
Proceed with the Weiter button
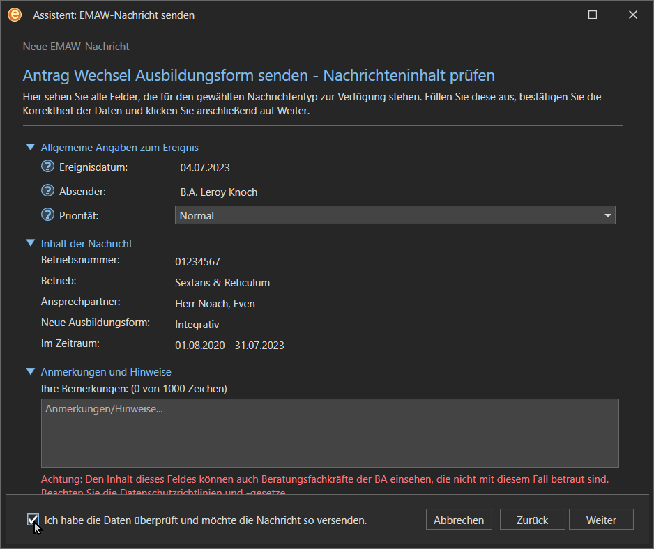(x=601, y=520)
